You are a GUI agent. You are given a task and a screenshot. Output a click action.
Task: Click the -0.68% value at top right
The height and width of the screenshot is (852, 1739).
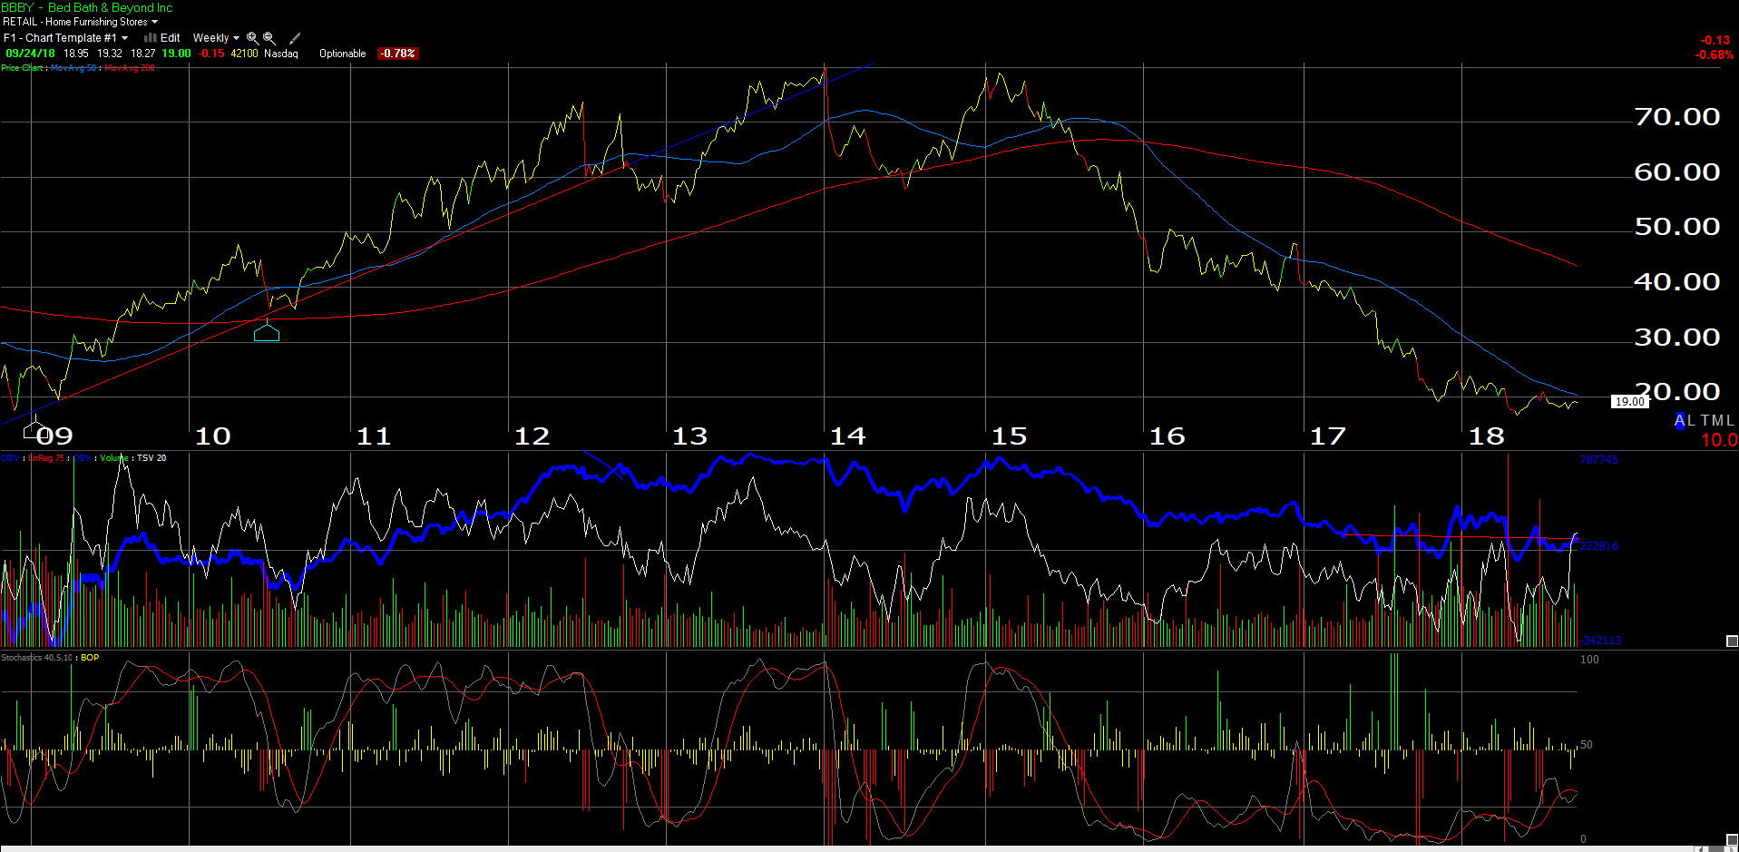pyautogui.click(x=1715, y=54)
